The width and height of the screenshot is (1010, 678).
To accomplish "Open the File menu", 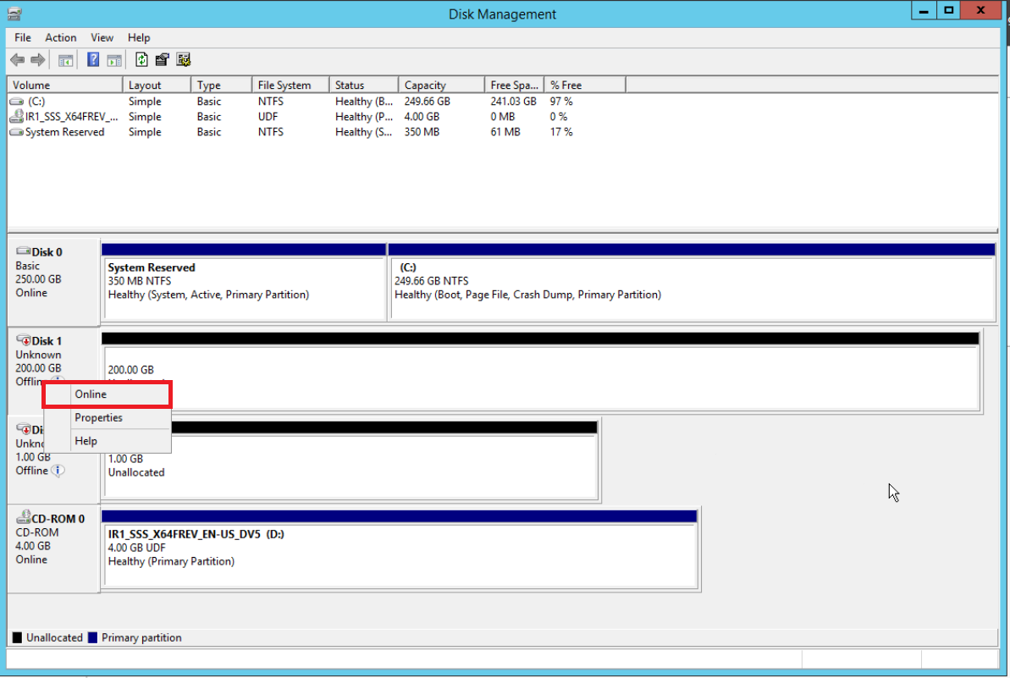I will 23,38.
